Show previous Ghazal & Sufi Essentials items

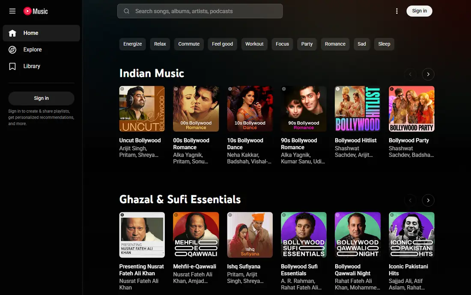tap(410, 200)
